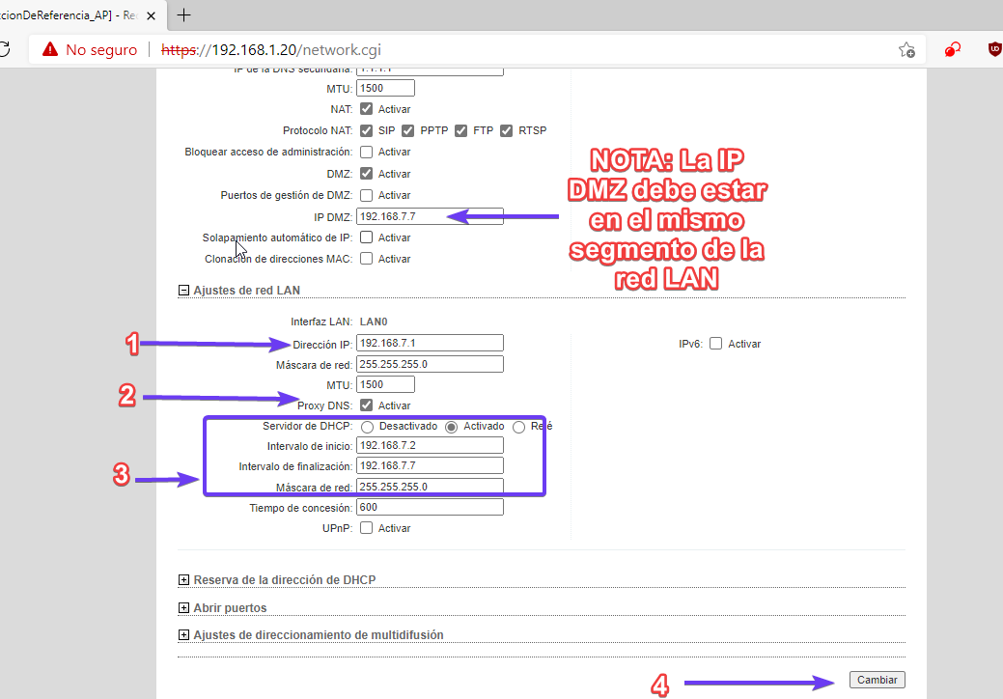Enable the IPv6 Activar checkbox
The width and height of the screenshot is (1003, 699).
point(716,344)
